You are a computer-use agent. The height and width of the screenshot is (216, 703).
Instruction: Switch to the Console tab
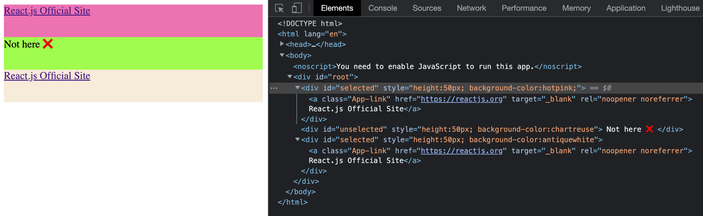383,8
